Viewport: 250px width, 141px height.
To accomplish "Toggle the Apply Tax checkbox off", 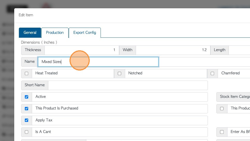I will [x=26, y=120].
